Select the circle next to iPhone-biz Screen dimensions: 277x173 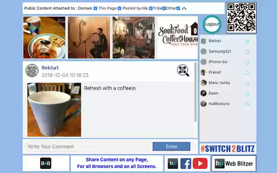click(247, 62)
